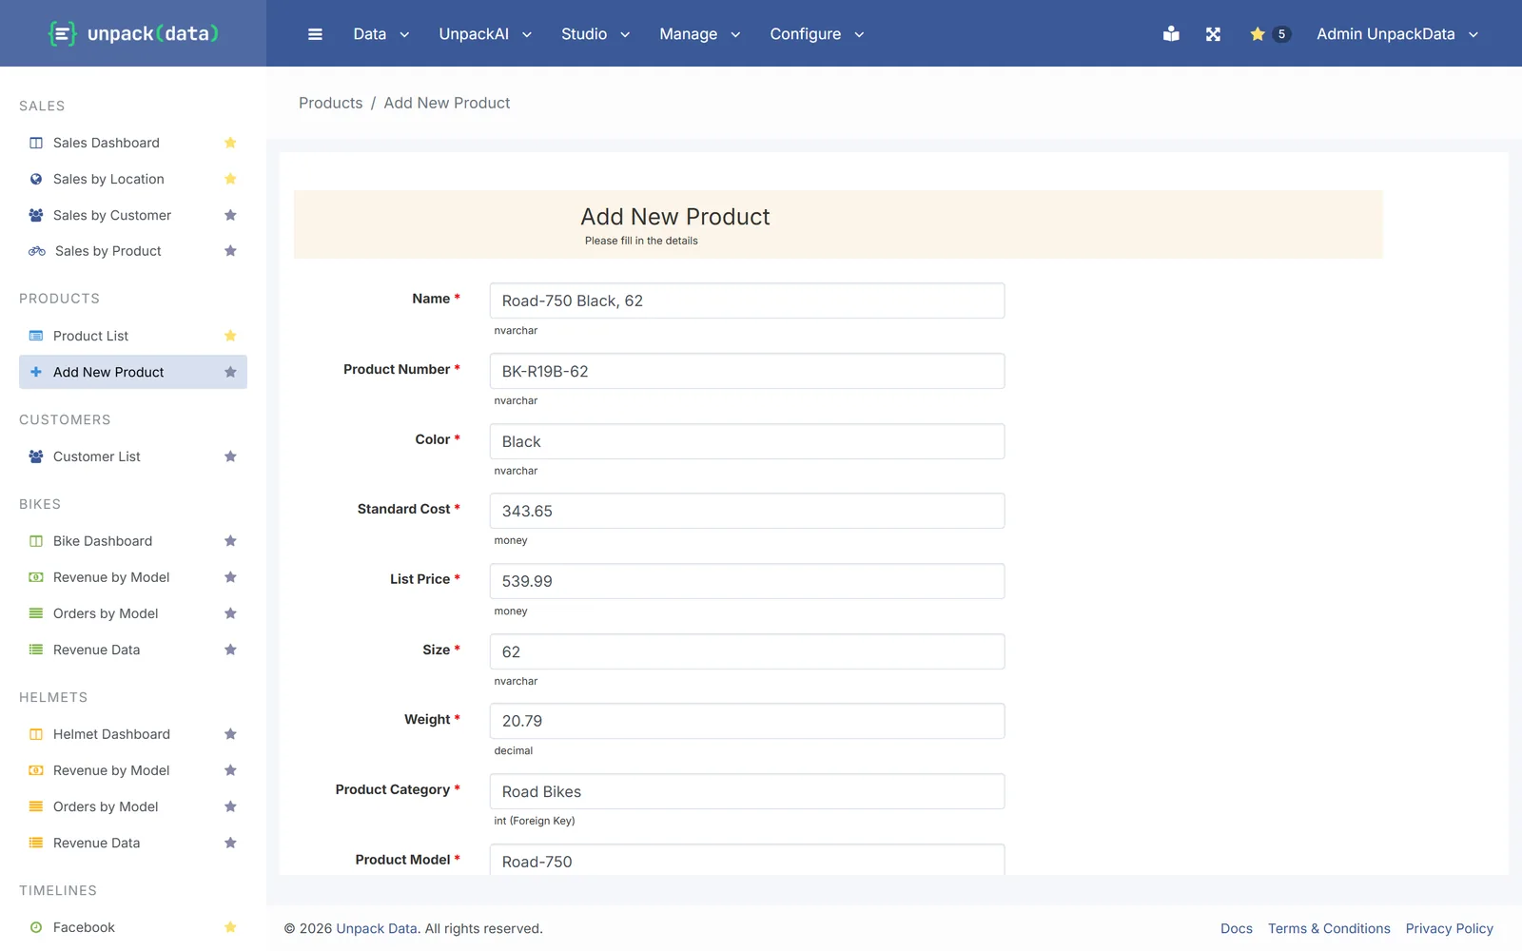Screen dimensions: 1522x951
Task: Click the Customer List people icon
Action: pos(36,456)
